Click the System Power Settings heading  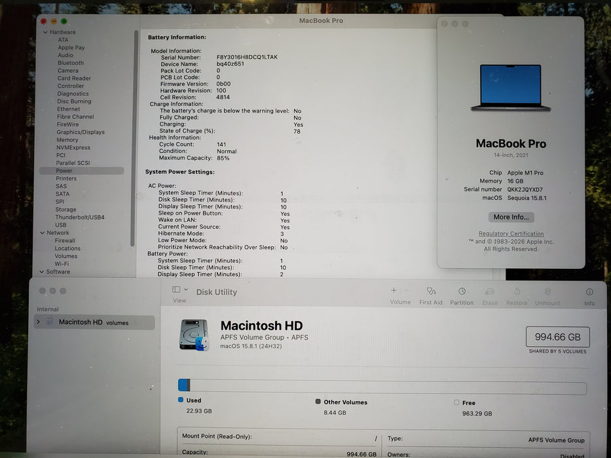point(179,171)
